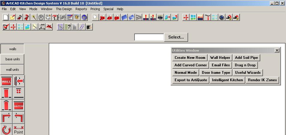This screenshot has height=135, width=286.
Task: Click the wrench and light bulb icon
Action: pyautogui.click(x=34, y=27)
